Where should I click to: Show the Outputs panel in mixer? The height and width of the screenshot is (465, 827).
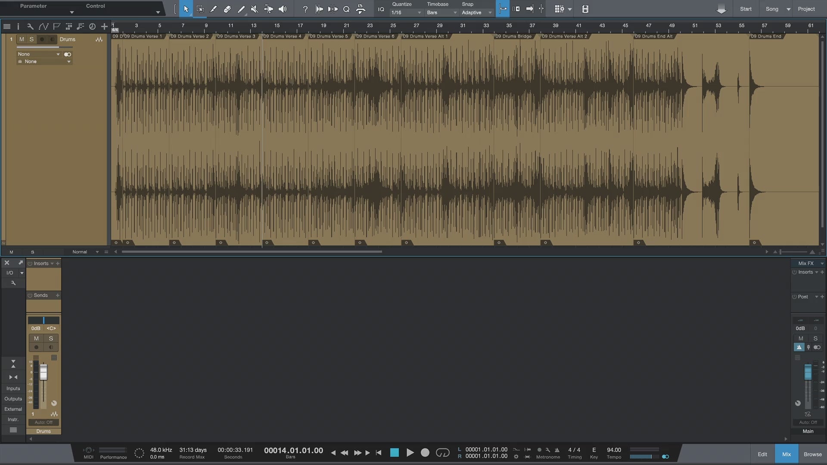(x=13, y=399)
